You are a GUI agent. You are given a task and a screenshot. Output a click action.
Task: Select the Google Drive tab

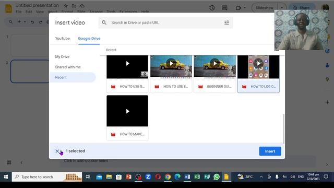(x=89, y=38)
